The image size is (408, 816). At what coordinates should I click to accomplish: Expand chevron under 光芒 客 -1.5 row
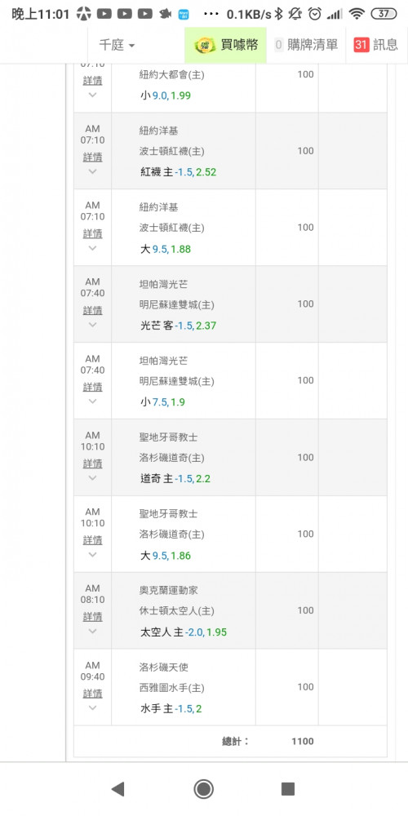[x=93, y=325]
